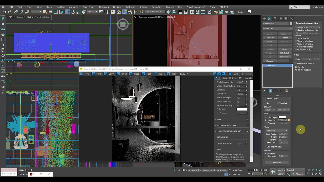Image resolution: width=324 pixels, height=182 pixels.
Task: Activate the Select and Link tool
Action: coord(16,12)
